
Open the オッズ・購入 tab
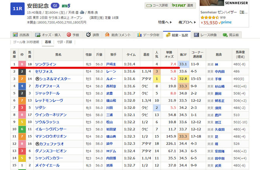point(48,35)
